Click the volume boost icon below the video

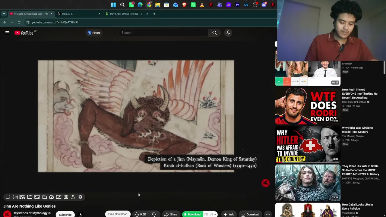(15, 197)
